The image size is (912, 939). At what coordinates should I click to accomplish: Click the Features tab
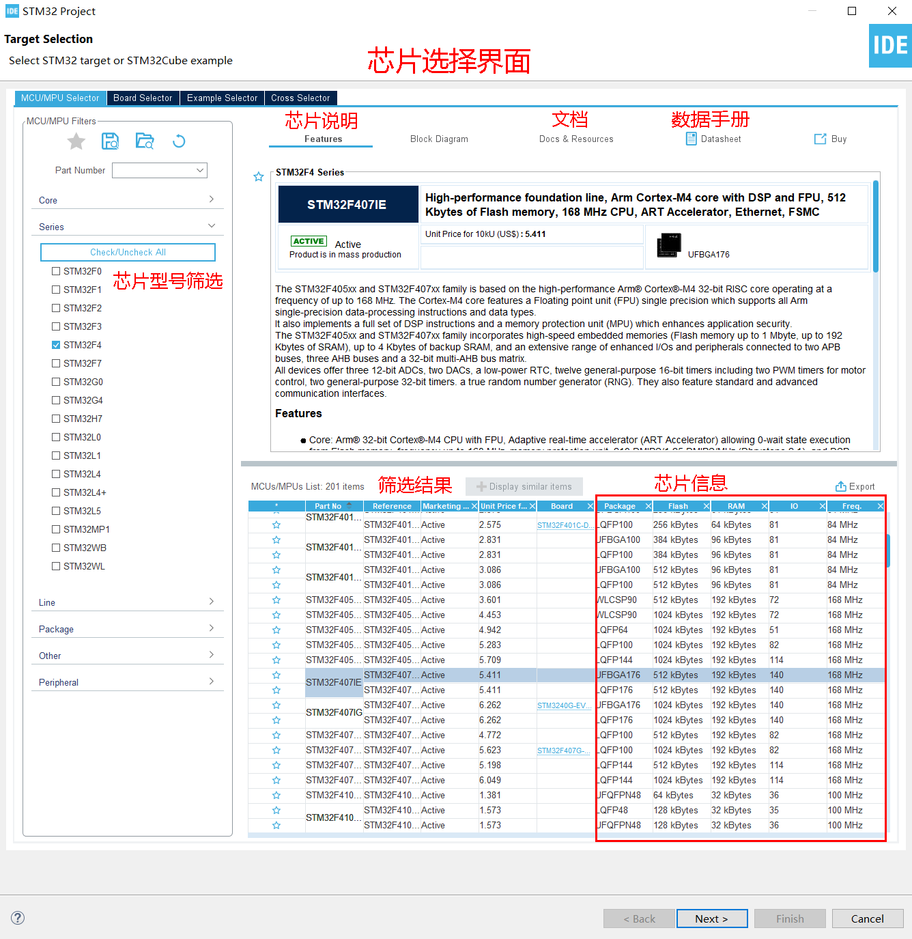click(323, 139)
